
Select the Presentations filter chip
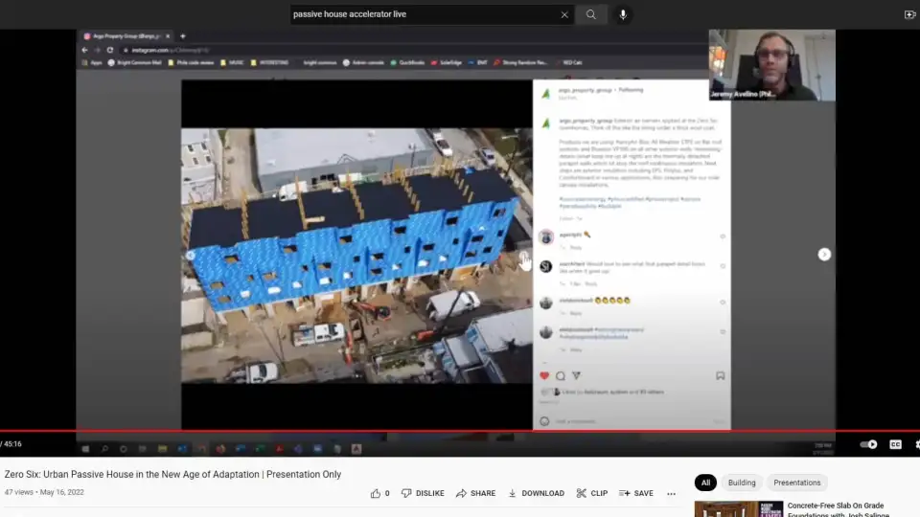pos(796,483)
